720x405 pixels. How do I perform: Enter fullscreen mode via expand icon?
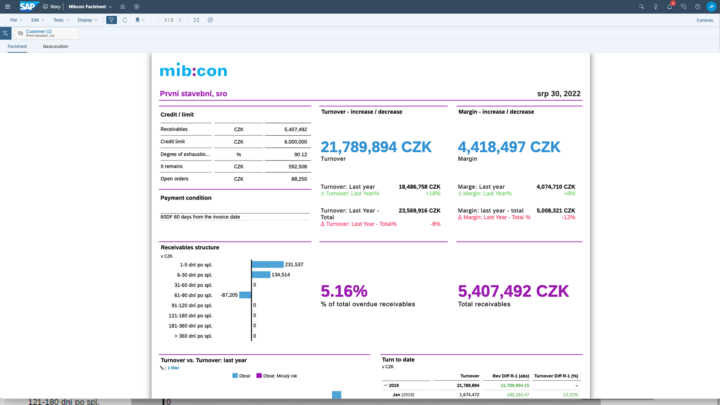196,20
